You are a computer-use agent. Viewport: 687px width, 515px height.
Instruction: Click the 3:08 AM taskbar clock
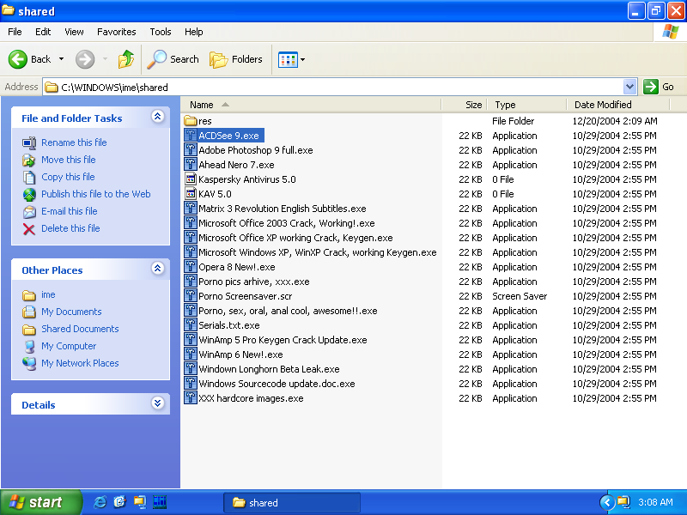(655, 502)
